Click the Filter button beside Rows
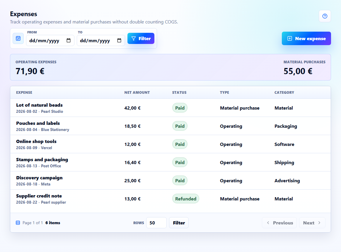341x252 pixels. coord(179,223)
